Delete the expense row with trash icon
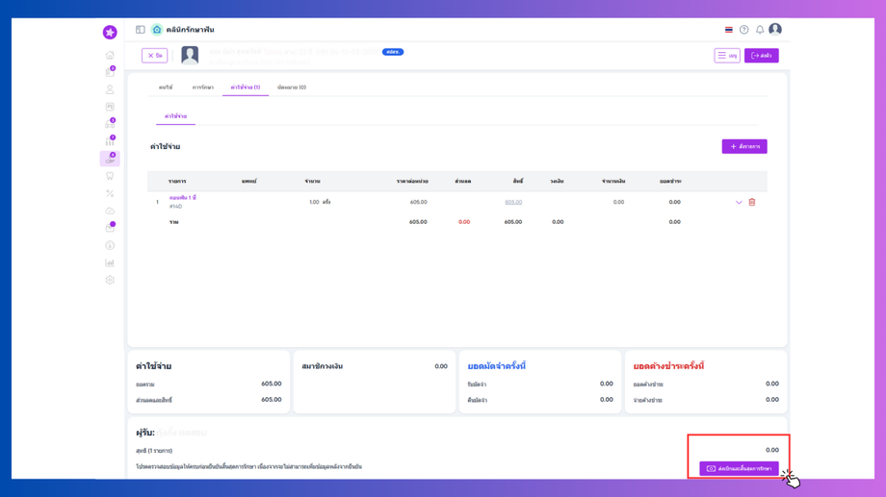The height and width of the screenshot is (497, 886). point(752,202)
